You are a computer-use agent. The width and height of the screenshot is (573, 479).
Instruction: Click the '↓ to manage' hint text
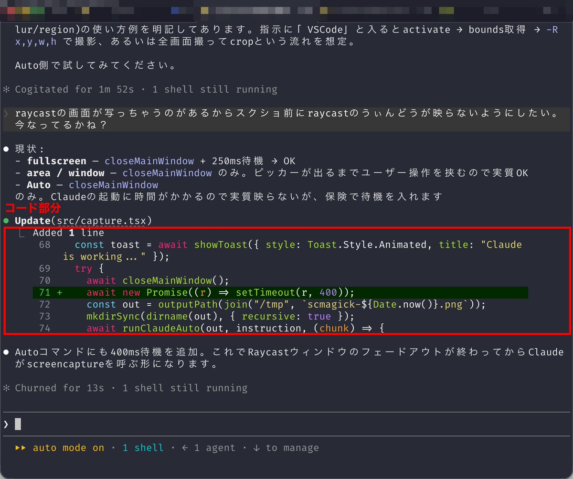[286, 448]
